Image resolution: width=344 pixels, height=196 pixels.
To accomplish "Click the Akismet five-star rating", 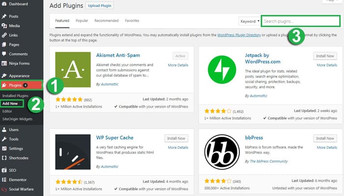I will pos(69,100).
